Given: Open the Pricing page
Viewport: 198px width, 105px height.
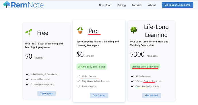Looking at the screenshot, I should (x=121, y=5).
